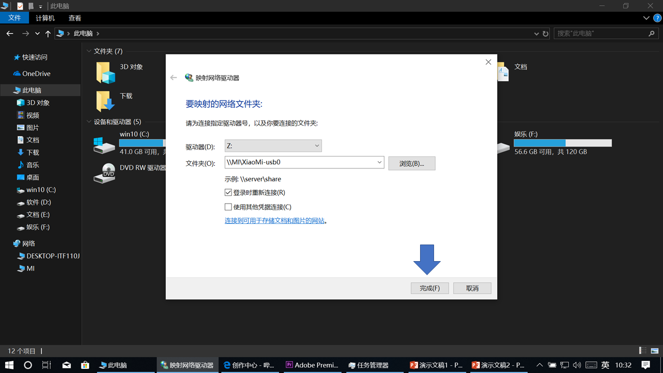Image resolution: width=663 pixels, height=373 pixels.
Task: Collapse the Folders (文件夹) group header
Action: (89, 51)
